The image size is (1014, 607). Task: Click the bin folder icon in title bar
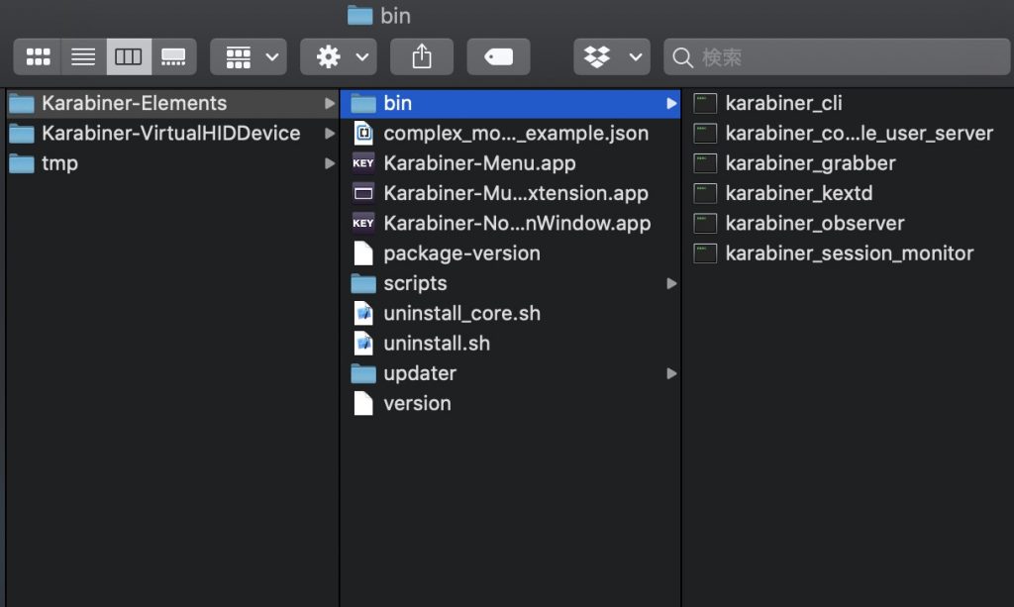point(360,16)
